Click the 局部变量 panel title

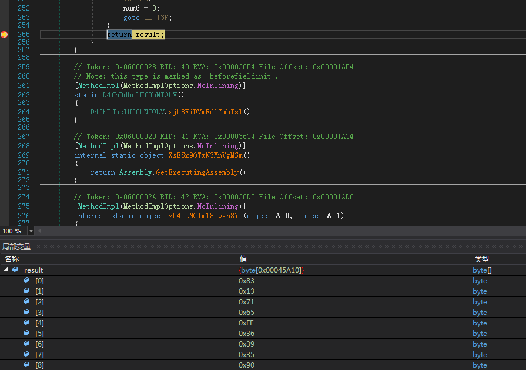tap(16, 247)
